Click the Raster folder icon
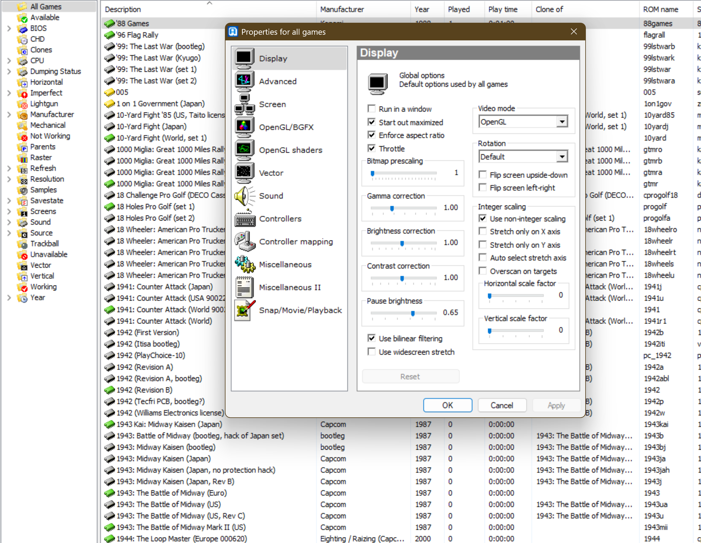Viewport: 701px width, 543px height. (x=22, y=158)
